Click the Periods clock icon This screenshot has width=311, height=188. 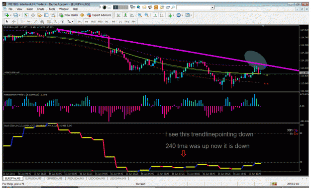(x=179, y=15)
